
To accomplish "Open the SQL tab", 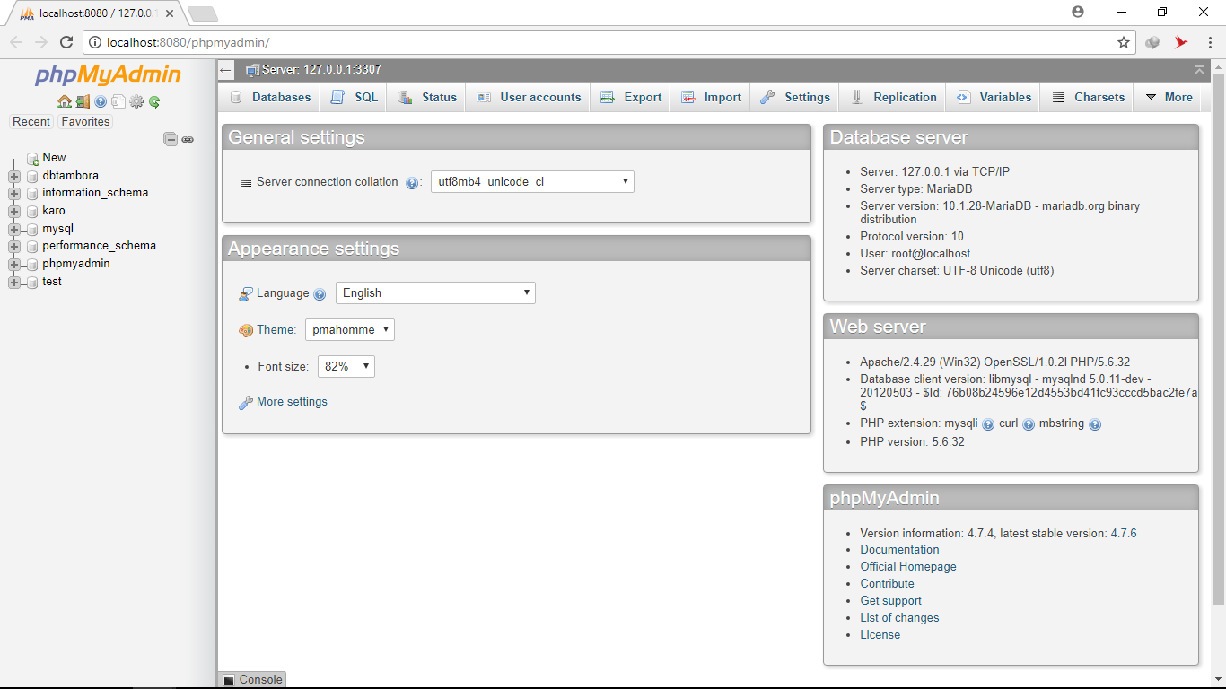I will click(354, 97).
